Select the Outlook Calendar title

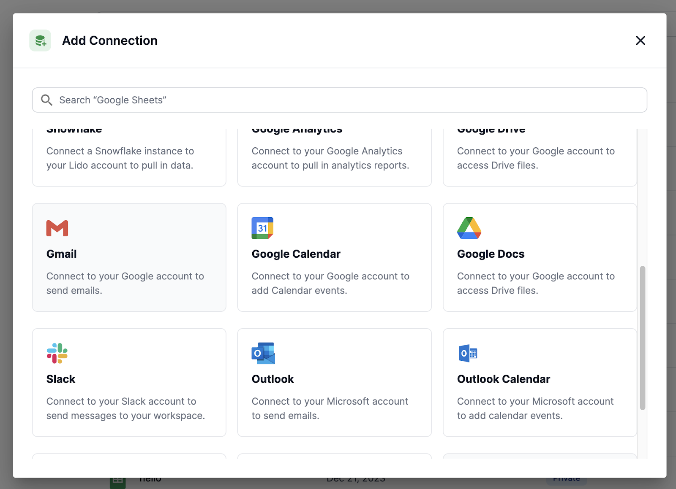click(x=504, y=379)
